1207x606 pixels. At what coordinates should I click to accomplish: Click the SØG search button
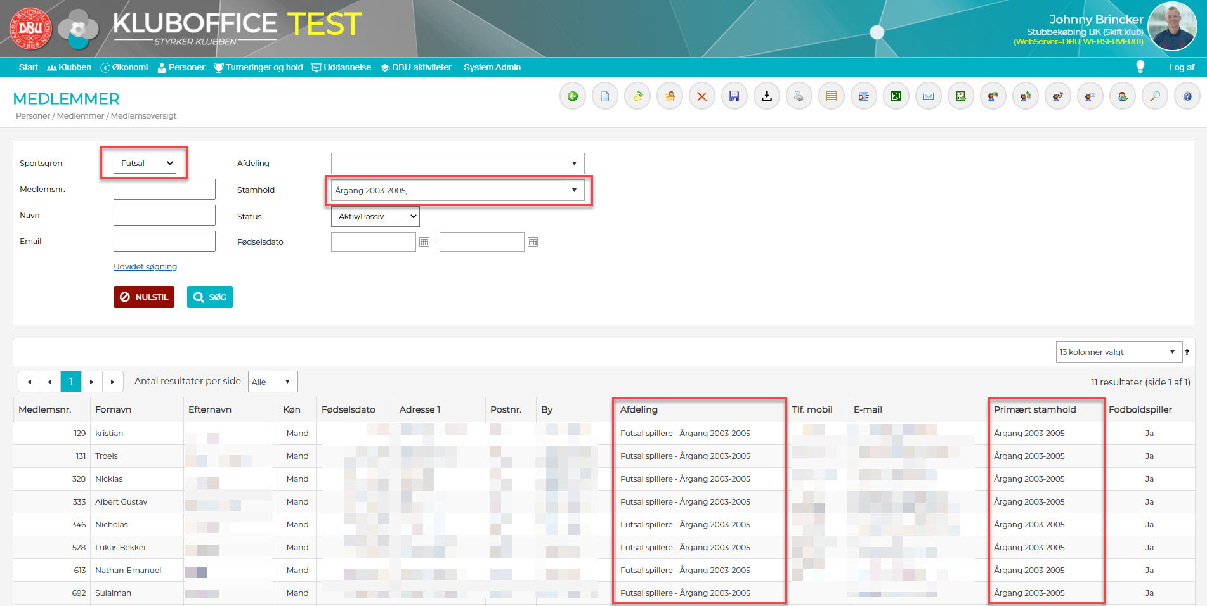pyautogui.click(x=210, y=297)
